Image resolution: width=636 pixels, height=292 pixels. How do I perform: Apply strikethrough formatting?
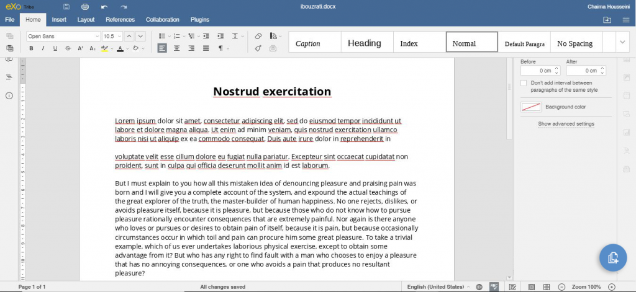tap(68, 48)
